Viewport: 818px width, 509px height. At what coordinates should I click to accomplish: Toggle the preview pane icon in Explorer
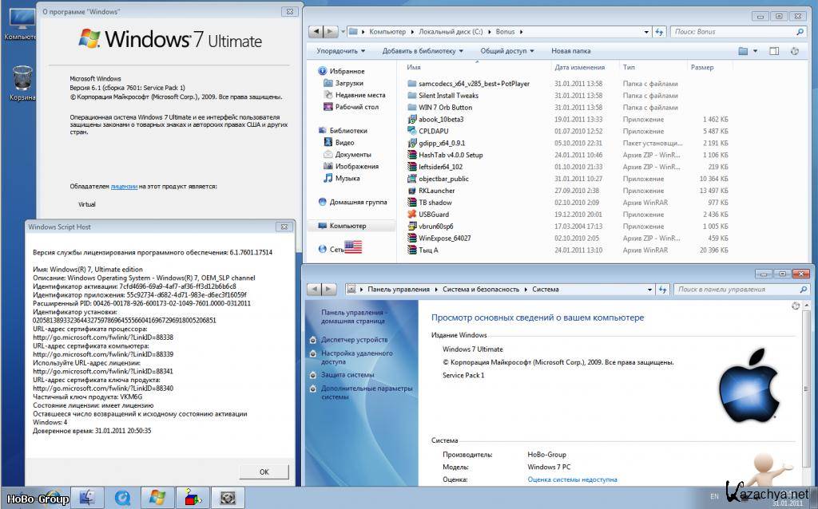pyautogui.click(x=773, y=51)
